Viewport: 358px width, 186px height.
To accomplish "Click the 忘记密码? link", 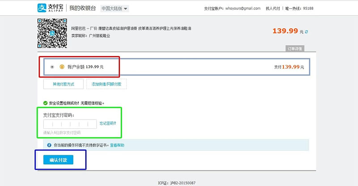I will point(108,123).
